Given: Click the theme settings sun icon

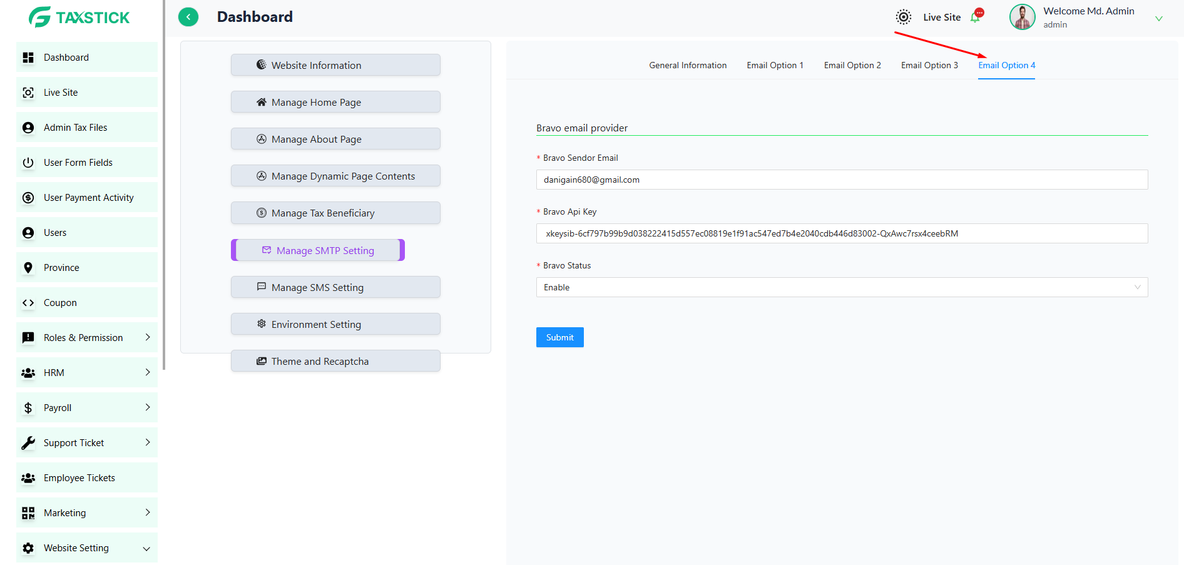Looking at the screenshot, I should tap(903, 17).
